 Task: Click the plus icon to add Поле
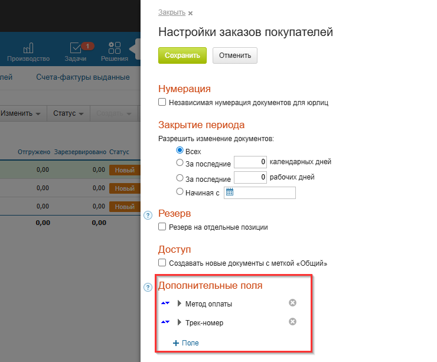(x=176, y=343)
